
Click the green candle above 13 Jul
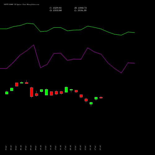(x=46, y=92)
